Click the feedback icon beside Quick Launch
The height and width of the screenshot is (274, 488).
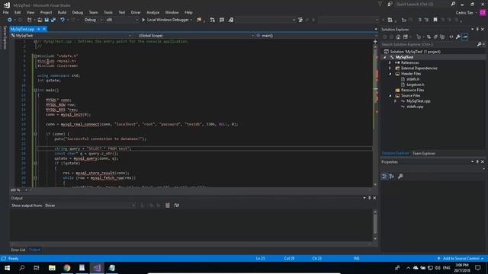pos(390,4)
